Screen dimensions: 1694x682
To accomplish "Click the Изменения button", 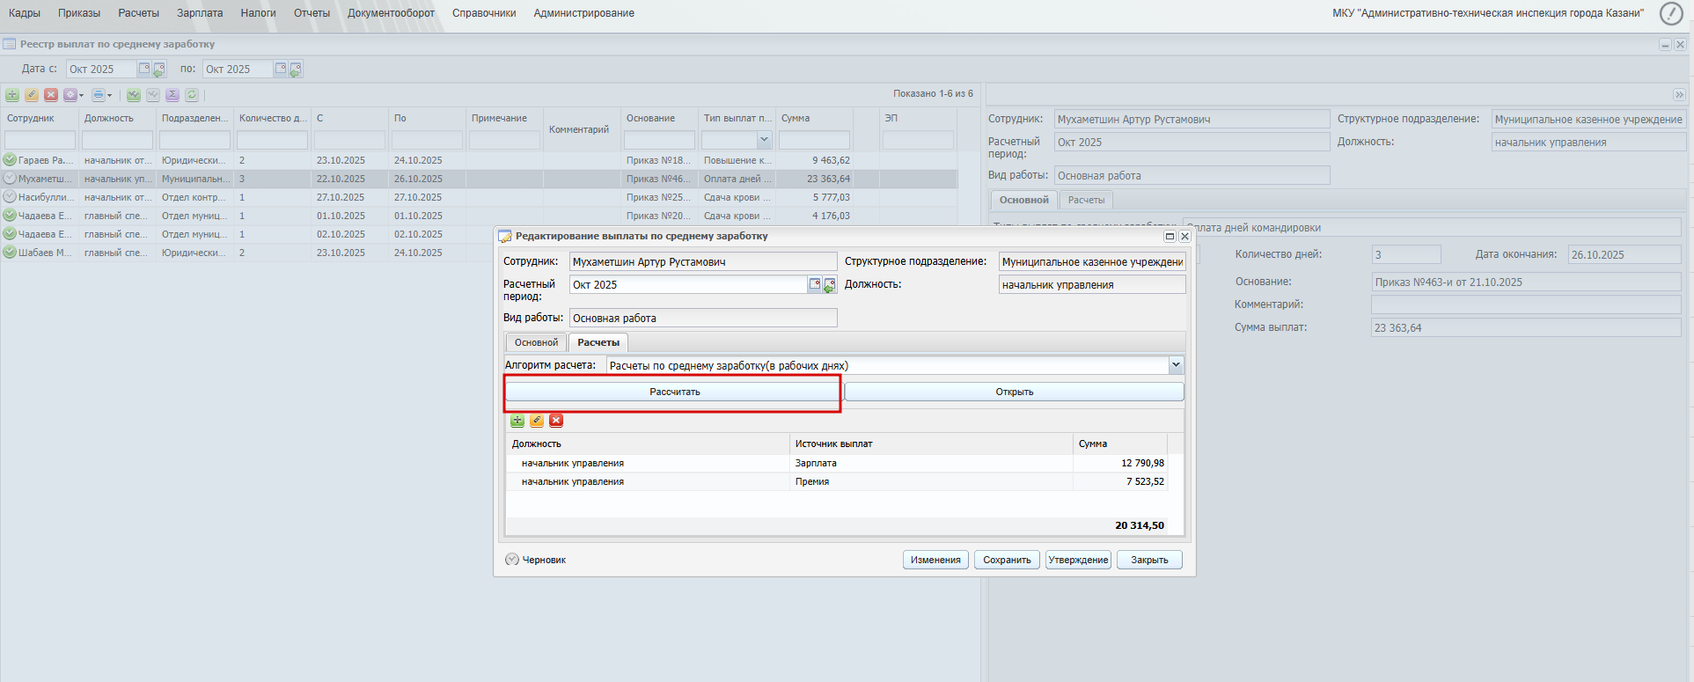I will point(935,560).
